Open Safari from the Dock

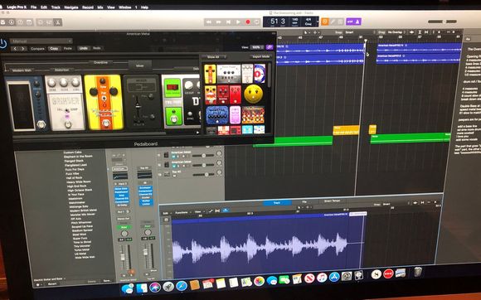tap(182, 286)
